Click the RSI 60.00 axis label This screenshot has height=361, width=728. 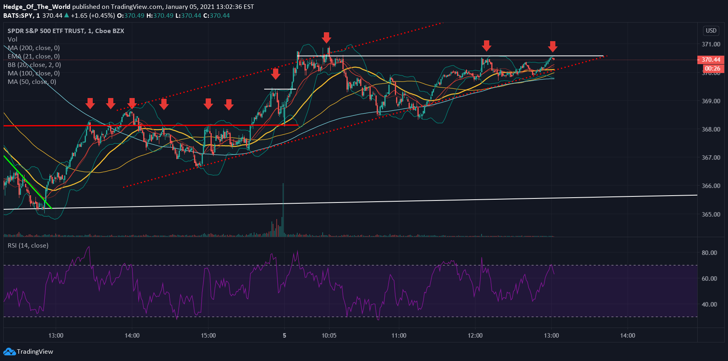tap(709, 278)
